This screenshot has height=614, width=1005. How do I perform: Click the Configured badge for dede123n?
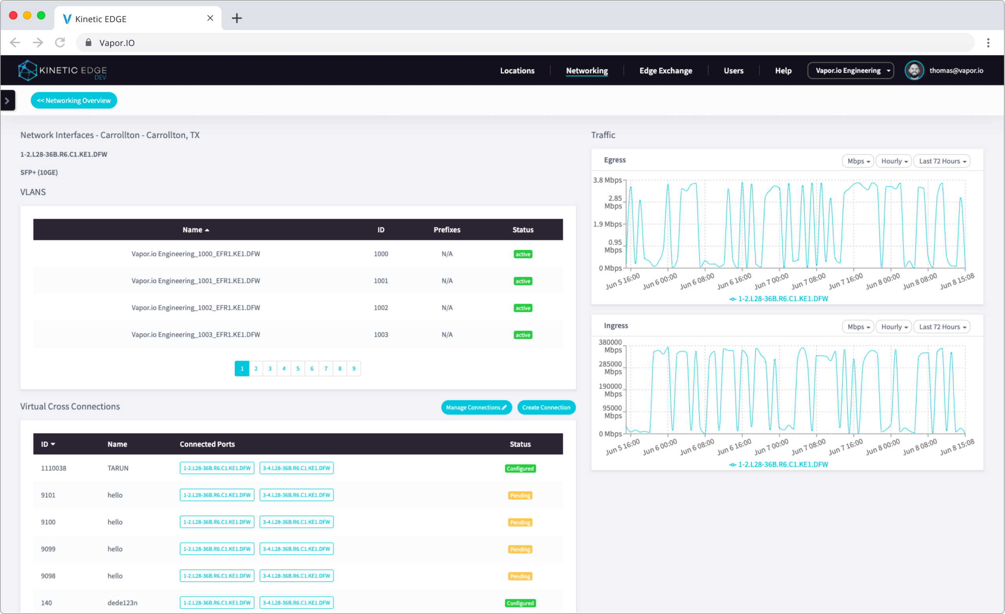[x=520, y=603]
